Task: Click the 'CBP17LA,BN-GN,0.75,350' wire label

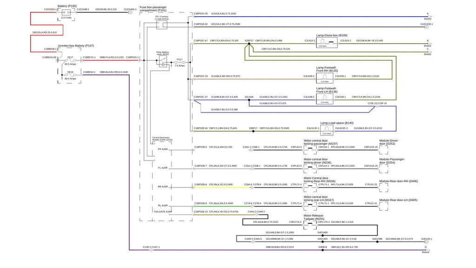Action: [x=224, y=40]
